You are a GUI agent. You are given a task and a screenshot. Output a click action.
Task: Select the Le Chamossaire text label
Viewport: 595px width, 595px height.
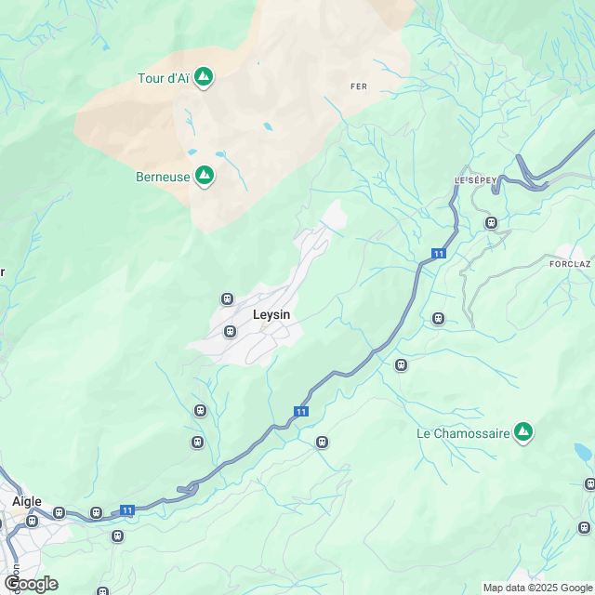[463, 433]
